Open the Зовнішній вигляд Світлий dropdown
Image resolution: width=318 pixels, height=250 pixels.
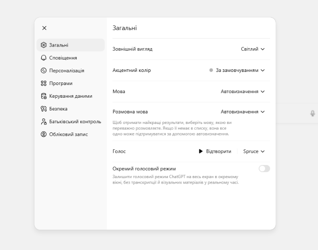253,49
